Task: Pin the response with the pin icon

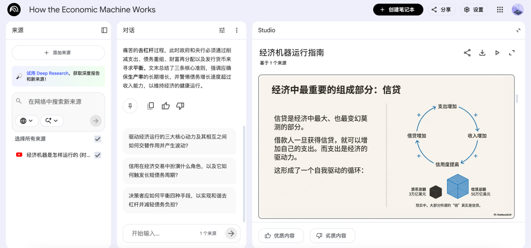Action: coord(130,106)
